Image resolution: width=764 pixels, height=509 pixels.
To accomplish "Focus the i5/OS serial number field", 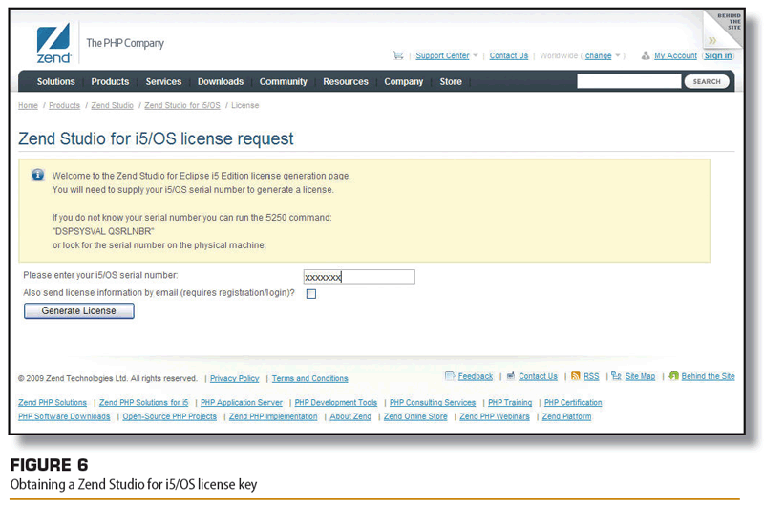I will pos(359,277).
